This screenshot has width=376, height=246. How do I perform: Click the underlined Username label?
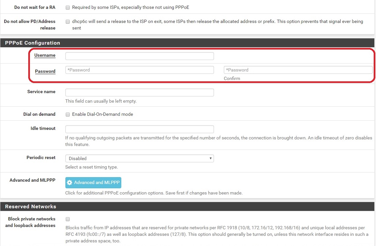tap(45, 55)
